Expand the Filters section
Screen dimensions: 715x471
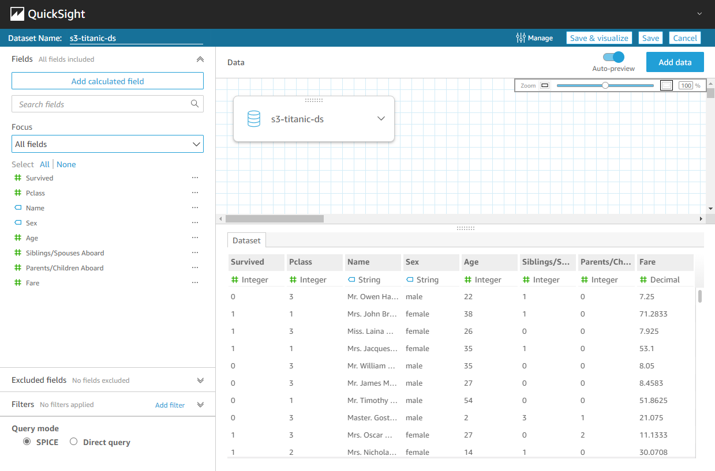200,405
